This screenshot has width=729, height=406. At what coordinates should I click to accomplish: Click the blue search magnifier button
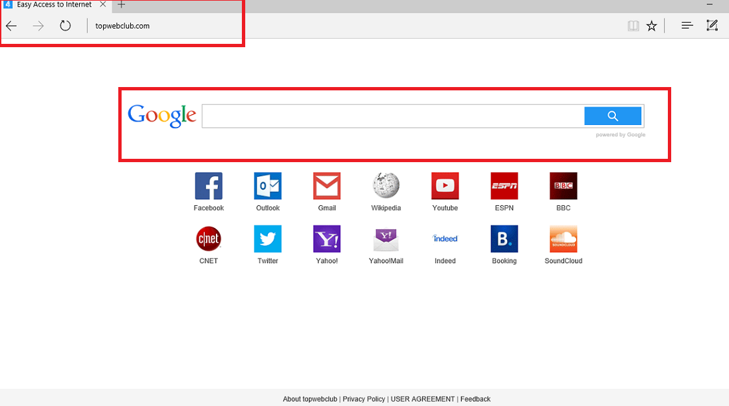tap(613, 116)
